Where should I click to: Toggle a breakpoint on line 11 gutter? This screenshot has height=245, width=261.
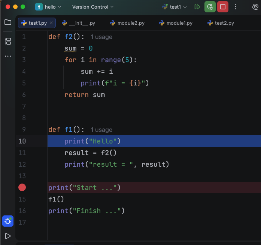(x=22, y=152)
